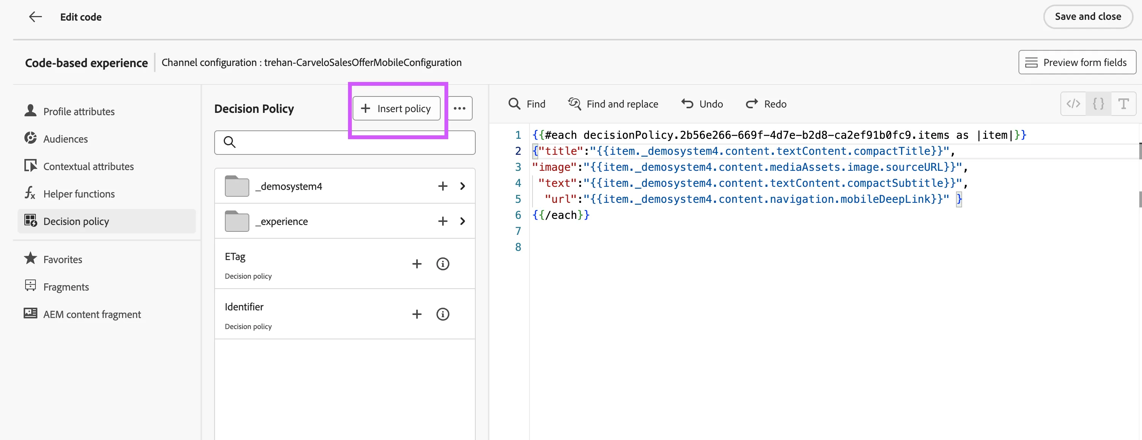Insert the Identifier attribute with plus

click(x=417, y=314)
